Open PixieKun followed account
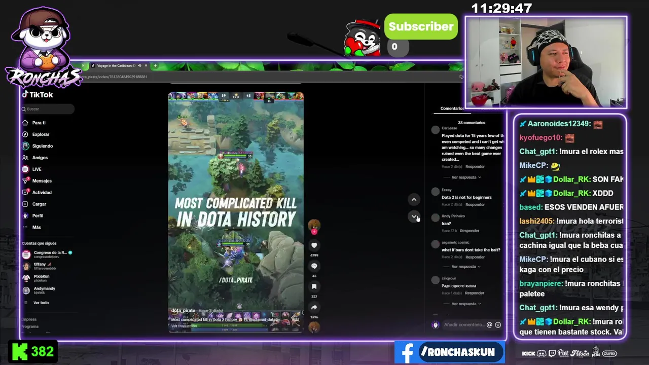649x365 pixels. 37,278
